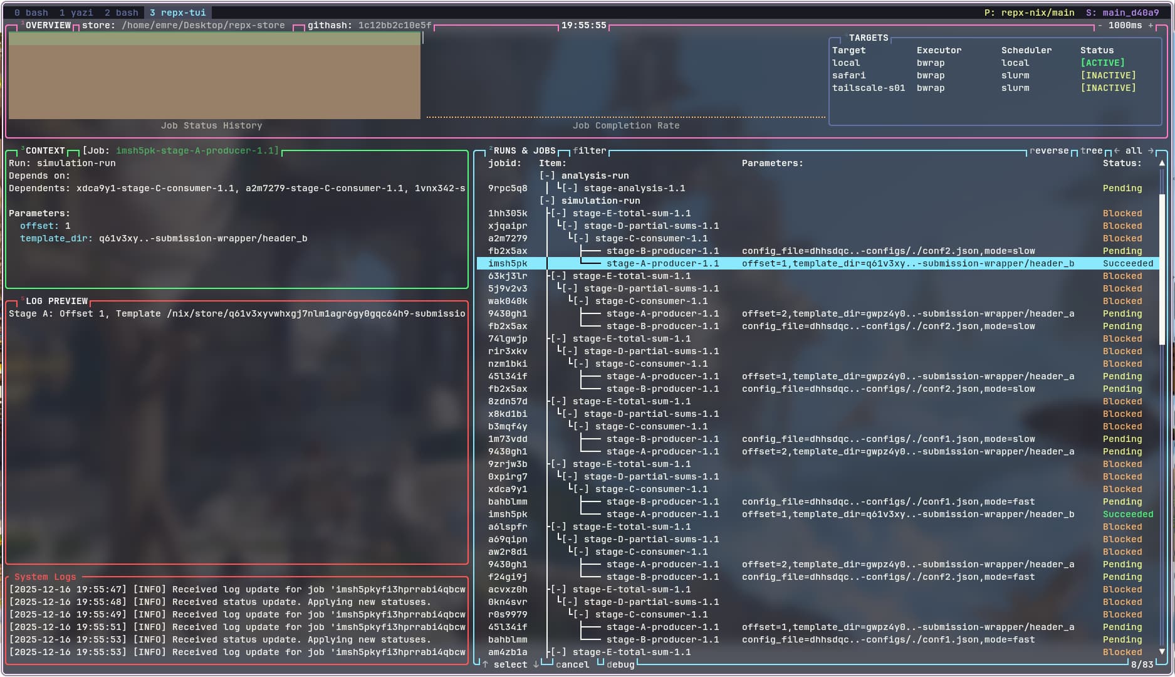Click cancel in the jobs footer
The height and width of the screenshot is (677, 1175).
click(572, 664)
